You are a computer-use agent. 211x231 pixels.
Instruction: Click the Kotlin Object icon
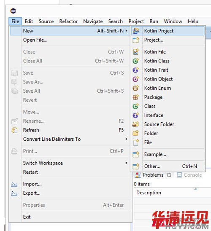[x=135, y=79]
